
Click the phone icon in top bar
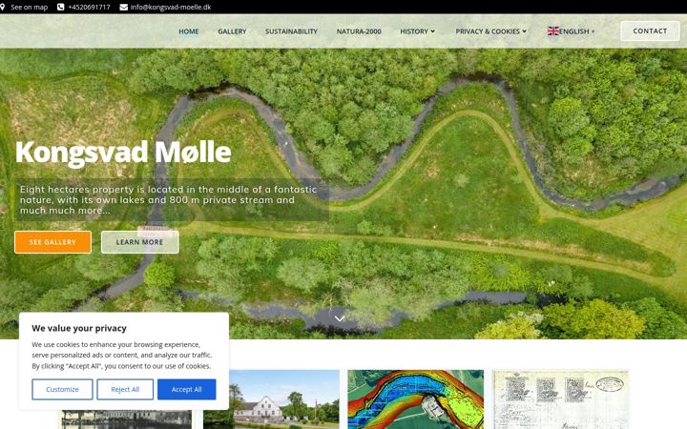pos(60,7)
